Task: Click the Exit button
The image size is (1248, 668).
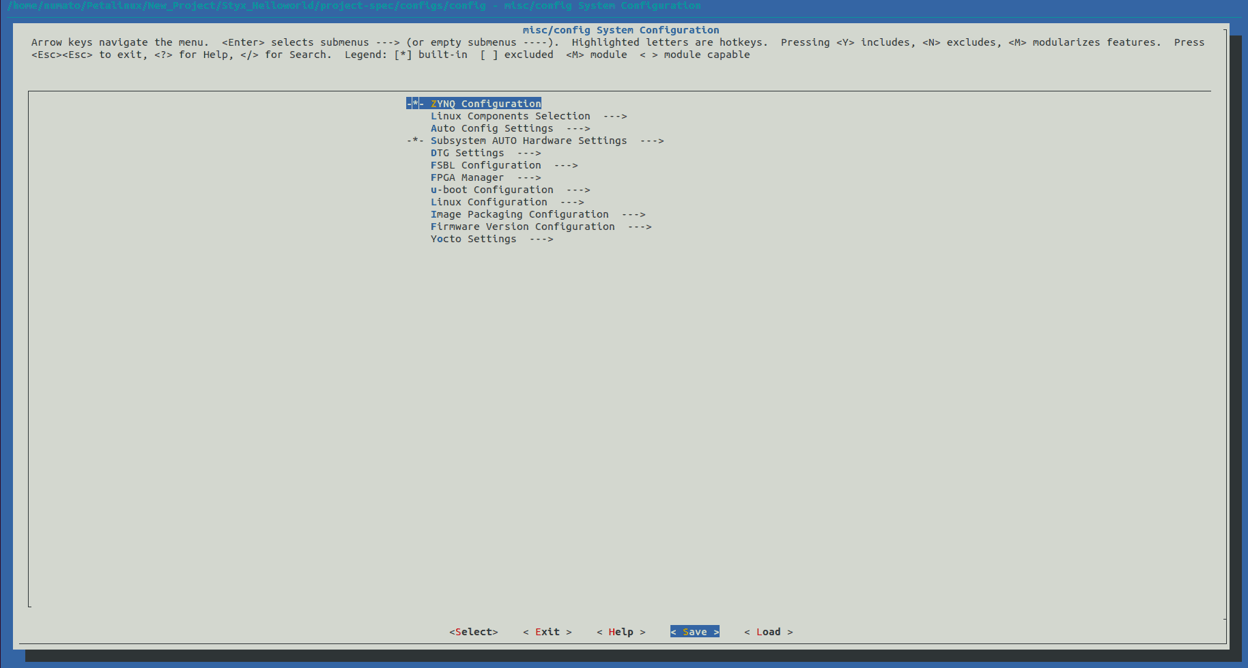Action: 547,632
